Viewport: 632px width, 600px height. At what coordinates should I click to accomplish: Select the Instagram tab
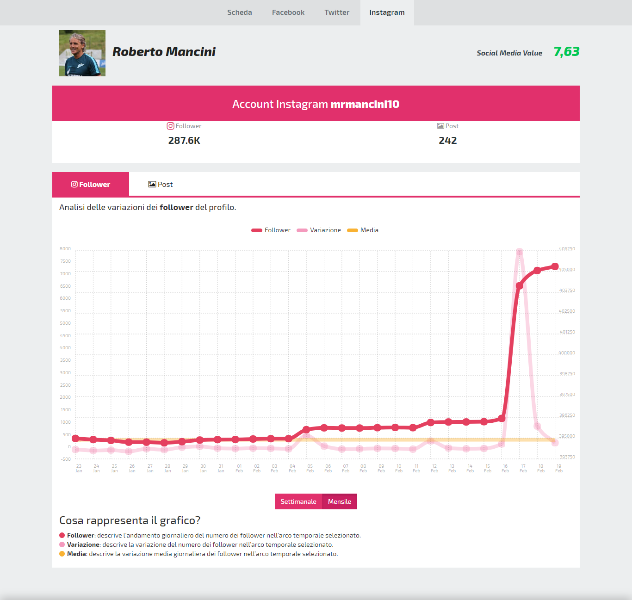[x=387, y=12]
